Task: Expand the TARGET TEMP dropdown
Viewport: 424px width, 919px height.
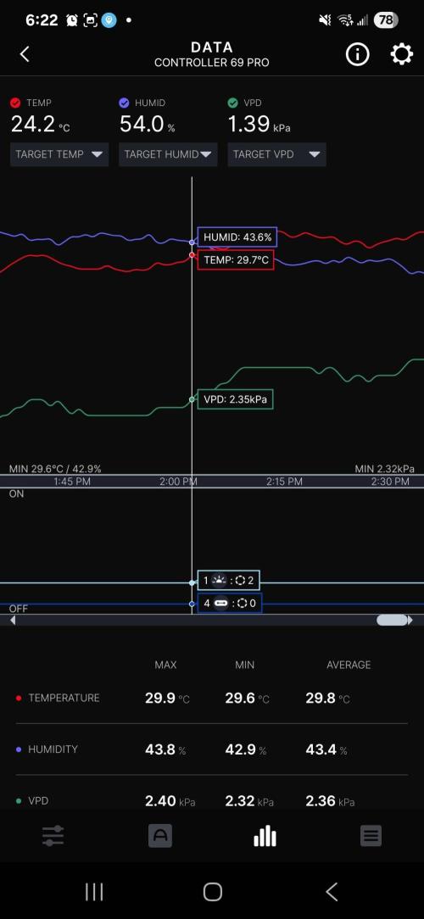Action: [x=59, y=155]
